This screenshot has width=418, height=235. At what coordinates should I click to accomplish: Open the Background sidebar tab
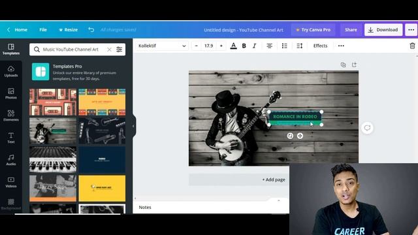point(11,204)
